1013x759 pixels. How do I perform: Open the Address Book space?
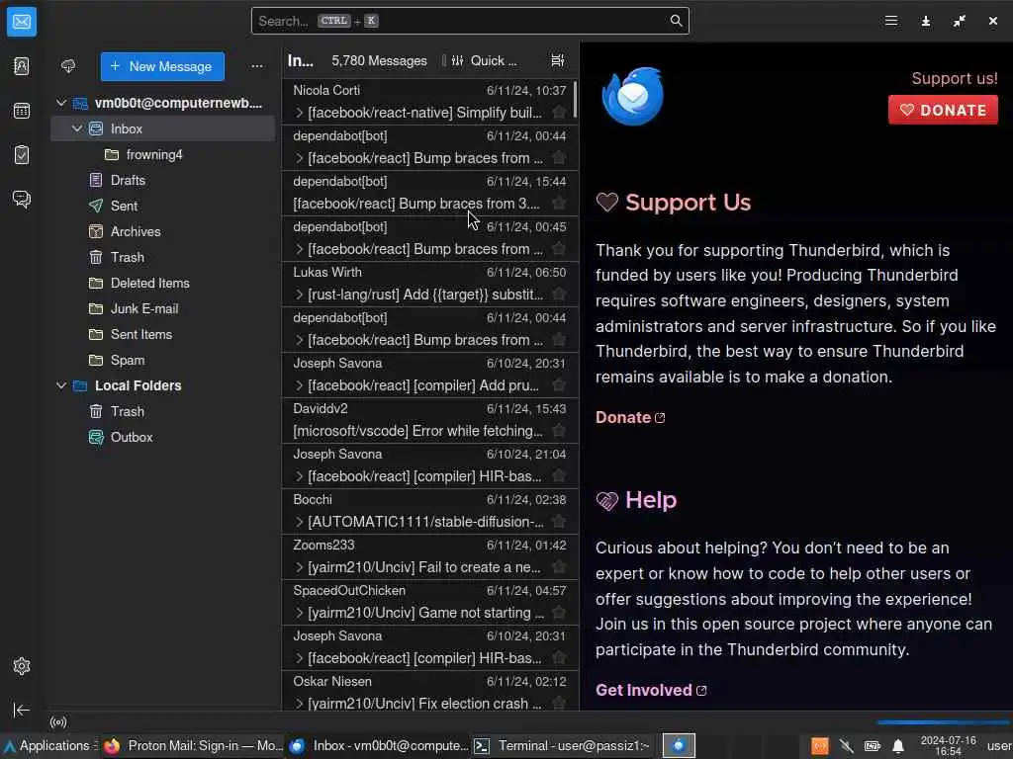(22, 66)
